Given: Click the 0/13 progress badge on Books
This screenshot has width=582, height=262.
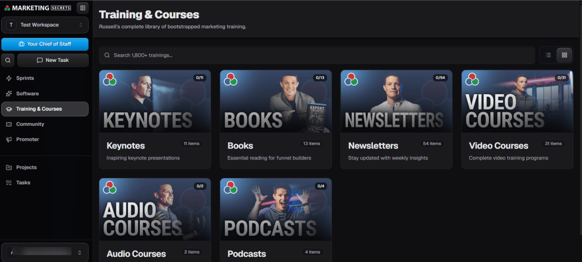Looking at the screenshot, I should (321, 78).
